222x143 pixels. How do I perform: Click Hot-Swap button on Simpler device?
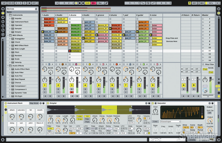click(147, 103)
